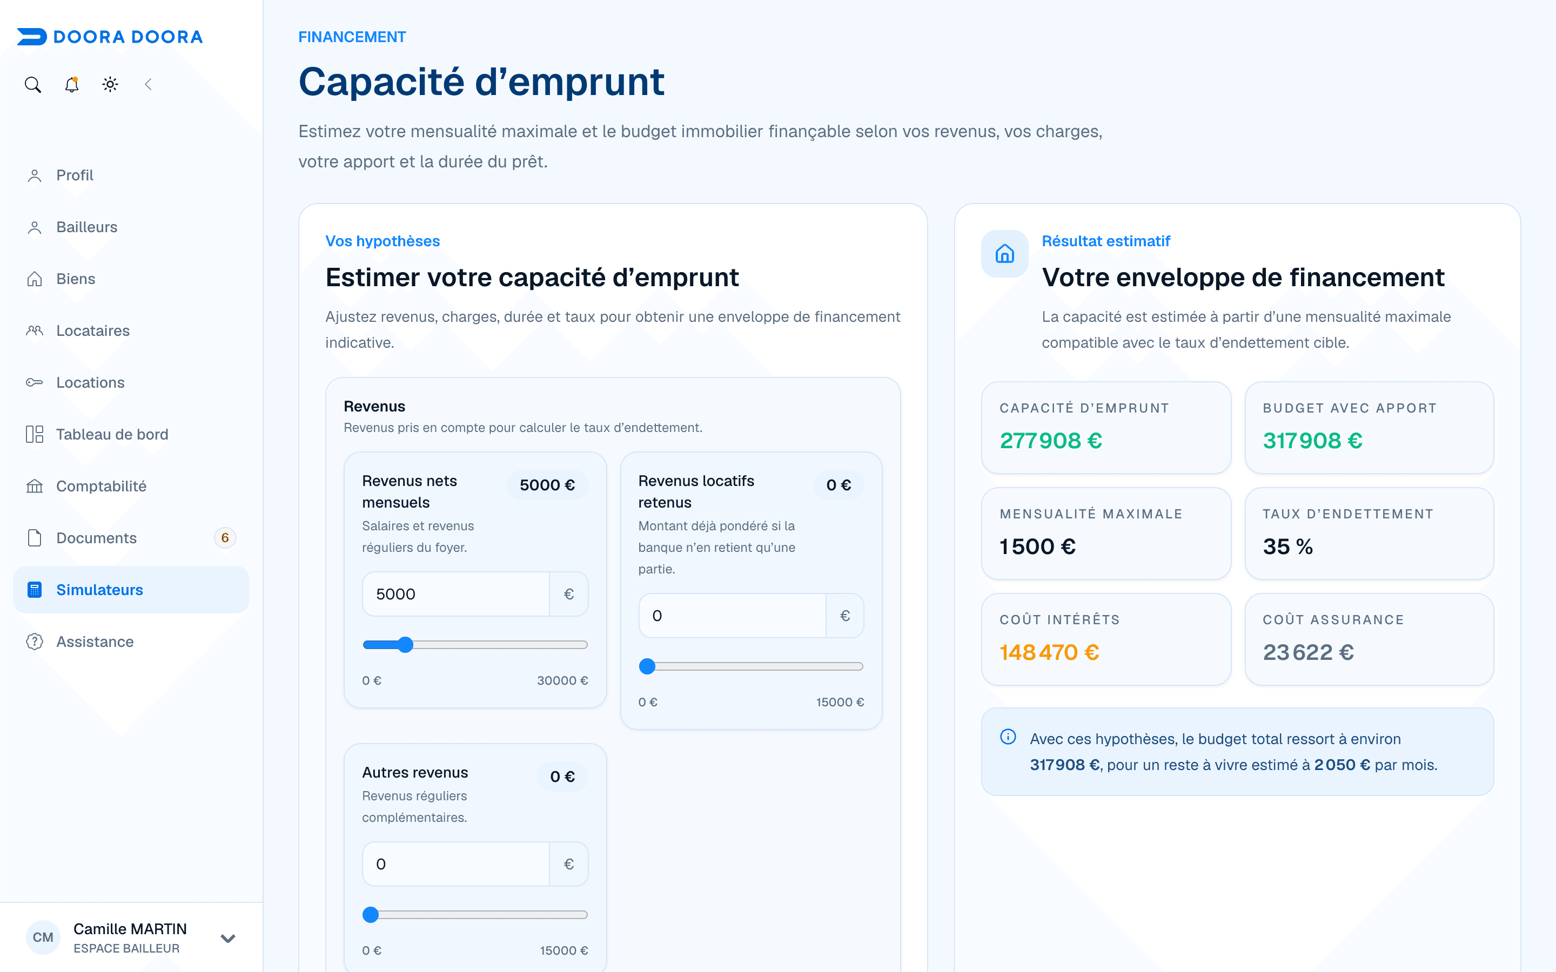Viewport: 1556px width, 972px height.
Task: Click the info icon in budget note
Action: click(x=1008, y=737)
